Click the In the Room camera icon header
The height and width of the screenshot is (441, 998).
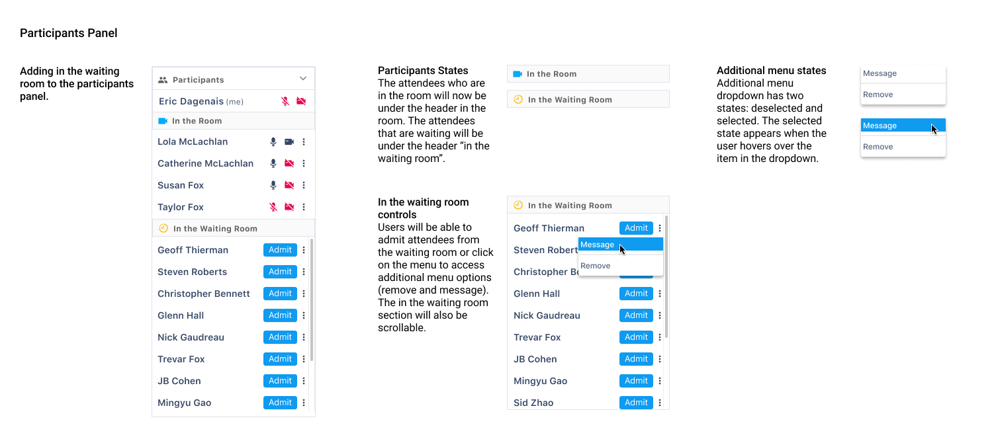163,121
